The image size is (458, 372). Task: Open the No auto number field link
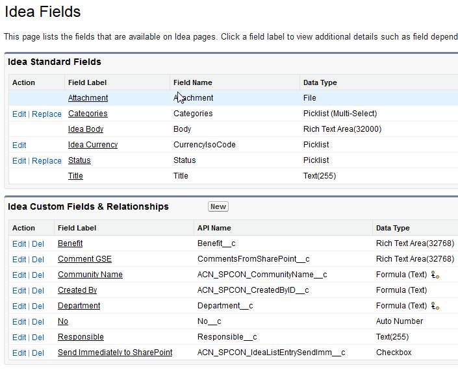click(63, 321)
